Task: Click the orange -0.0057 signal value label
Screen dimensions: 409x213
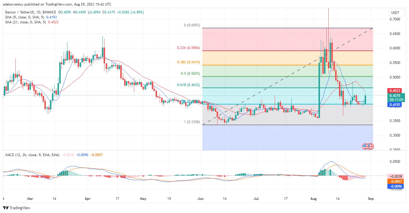Action: [396, 181]
